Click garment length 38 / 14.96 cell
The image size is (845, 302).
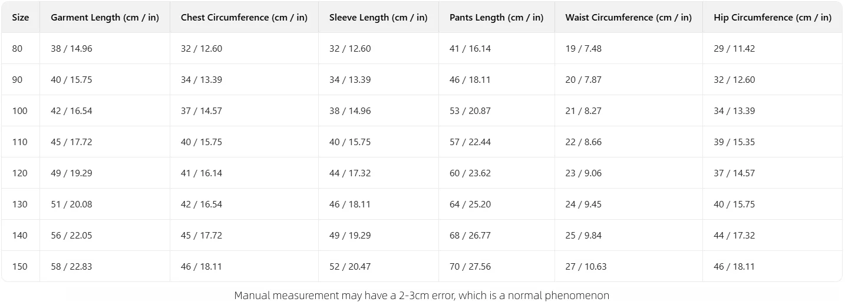coord(71,49)
